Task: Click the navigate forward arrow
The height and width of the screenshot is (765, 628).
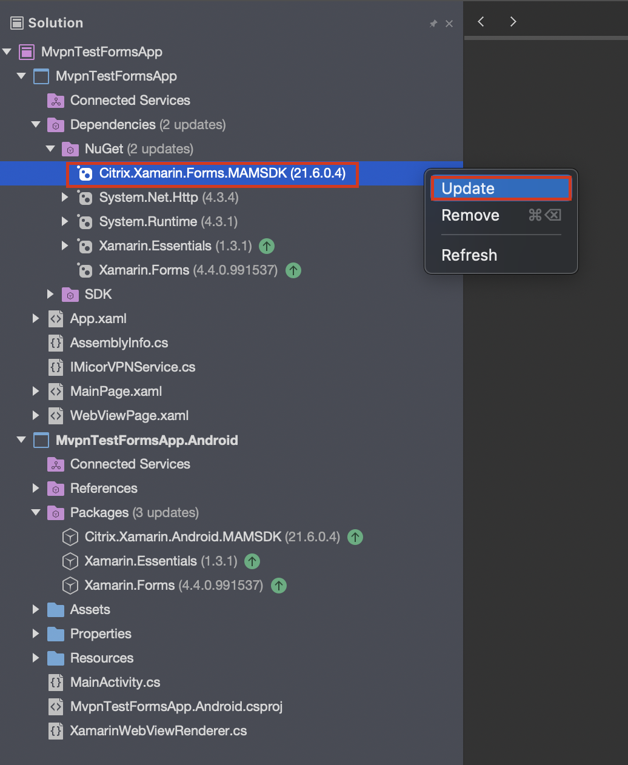Action: [x=513, y=22]
